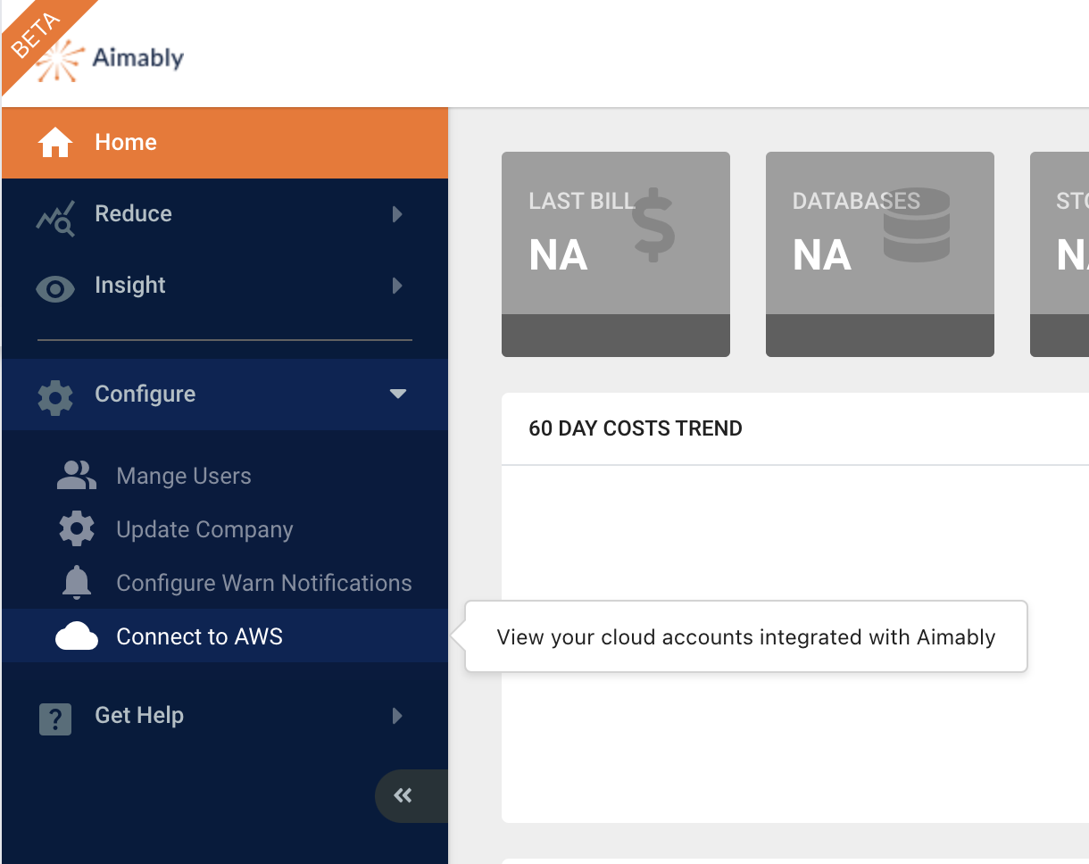Open the Insight menu item
Image resolution: width=1089 pixels, height=864 pixels.
[x=225, y=286]
